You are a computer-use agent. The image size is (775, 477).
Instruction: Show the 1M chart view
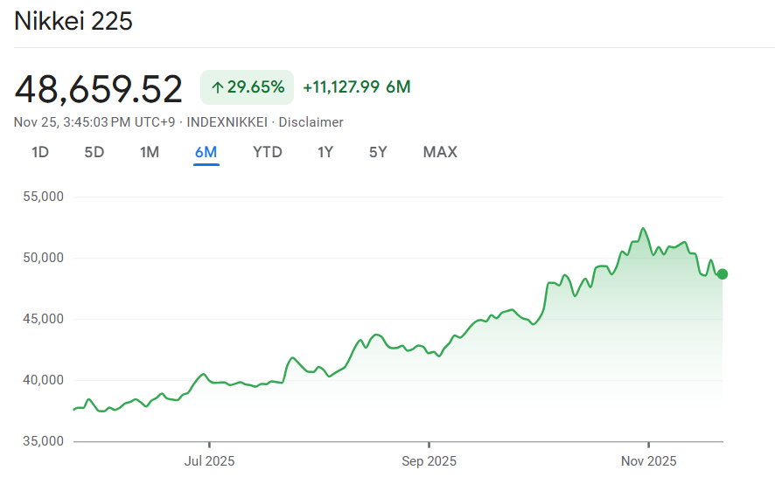pyautogui.click(x=150, y=152)
